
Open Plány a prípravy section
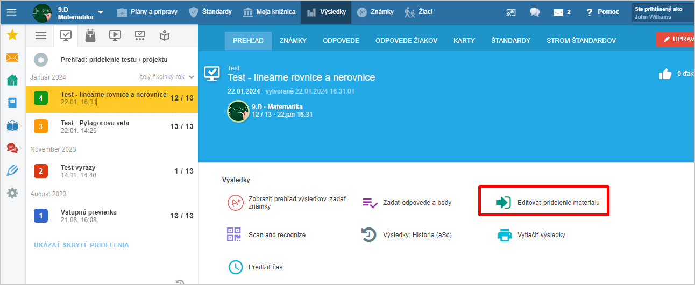pos(147,12)
